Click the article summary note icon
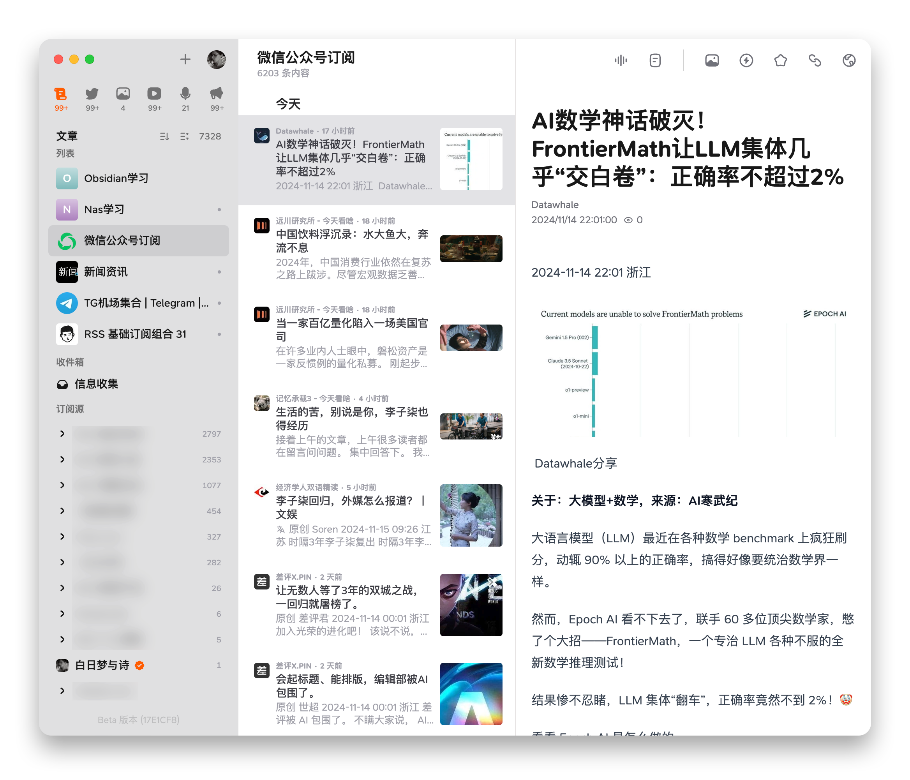The width and height of the screenshot is (910, 780). (655, 60)
